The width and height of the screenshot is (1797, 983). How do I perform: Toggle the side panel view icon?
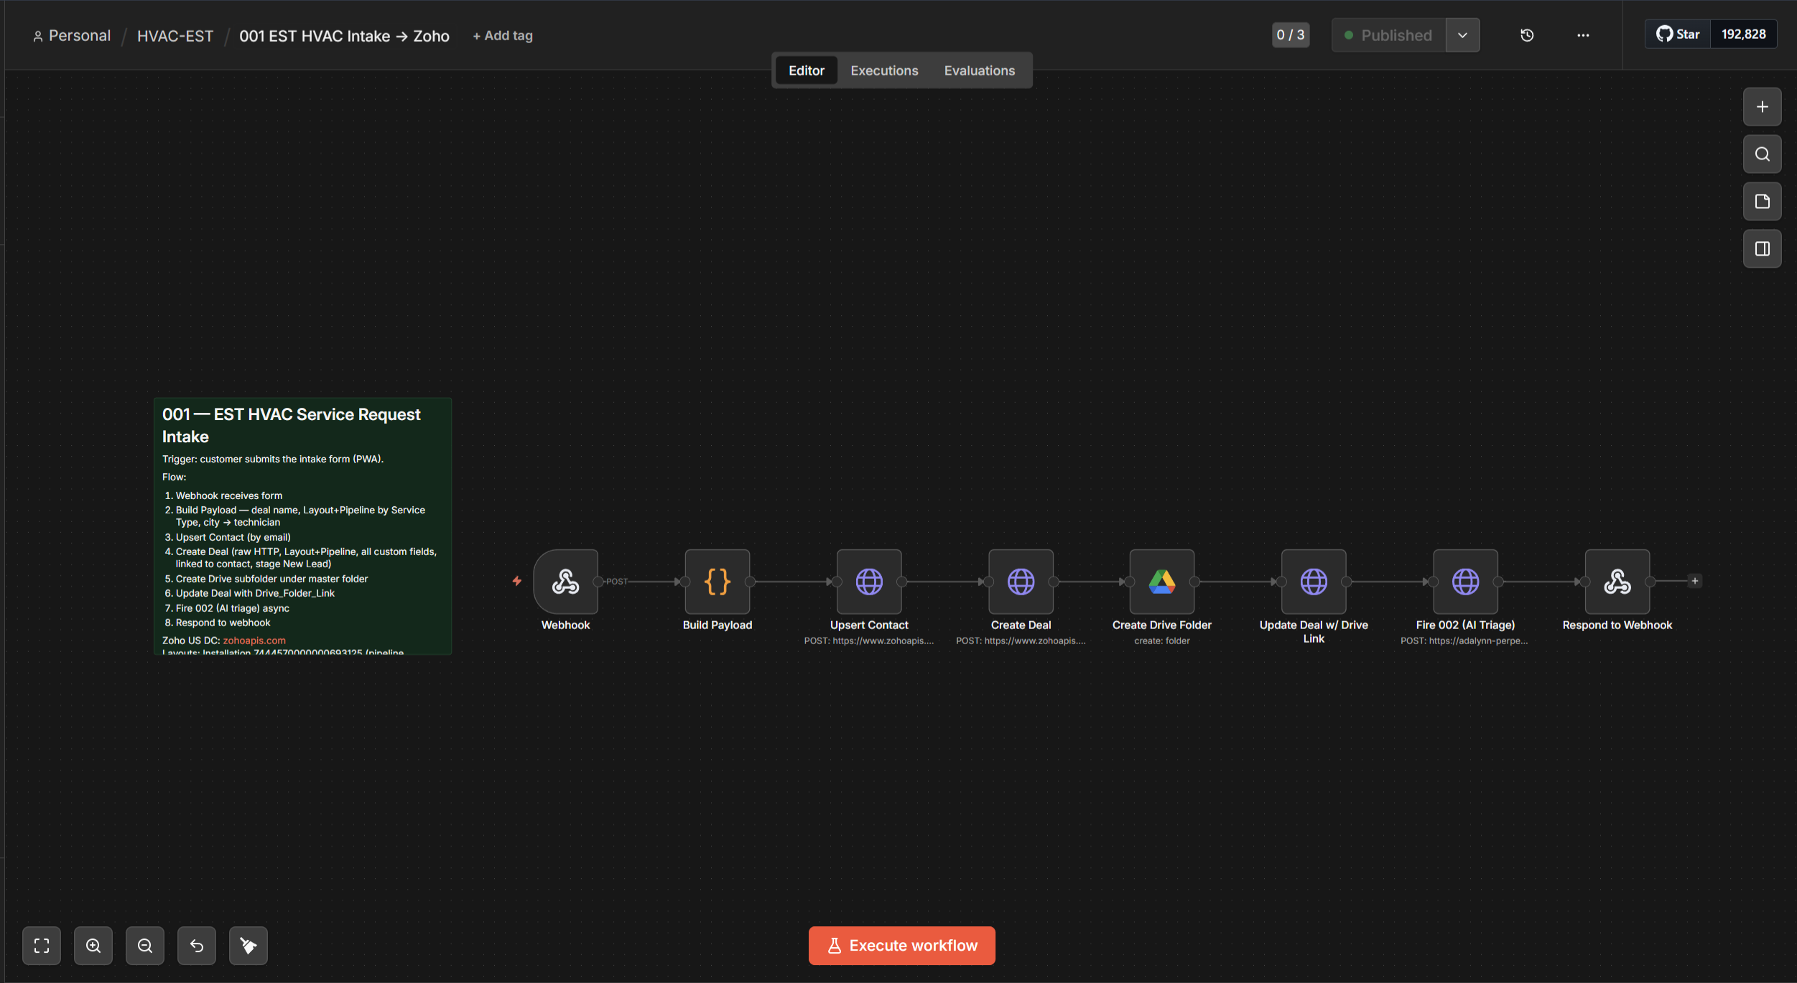click(1762, 248)
